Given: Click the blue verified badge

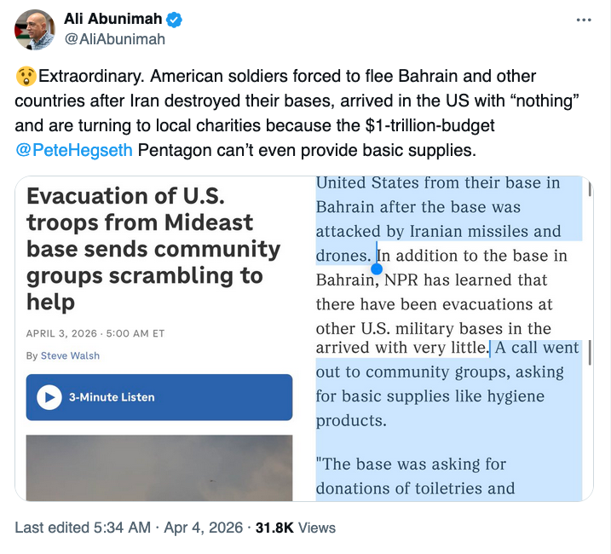Looking at the screenshot, I should point(172,20).
